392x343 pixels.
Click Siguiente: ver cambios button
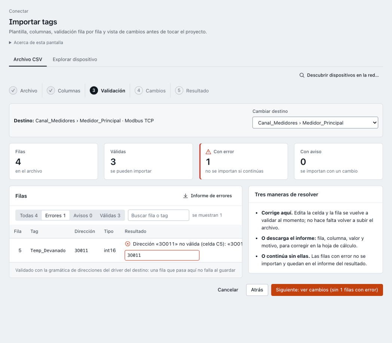pyautogui.click(x=327, y=290)
